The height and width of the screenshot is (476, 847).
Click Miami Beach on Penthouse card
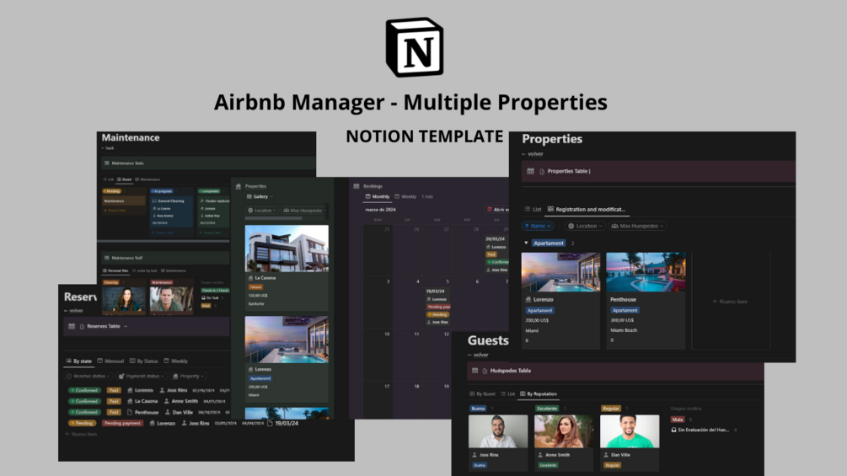click(624, 330)
